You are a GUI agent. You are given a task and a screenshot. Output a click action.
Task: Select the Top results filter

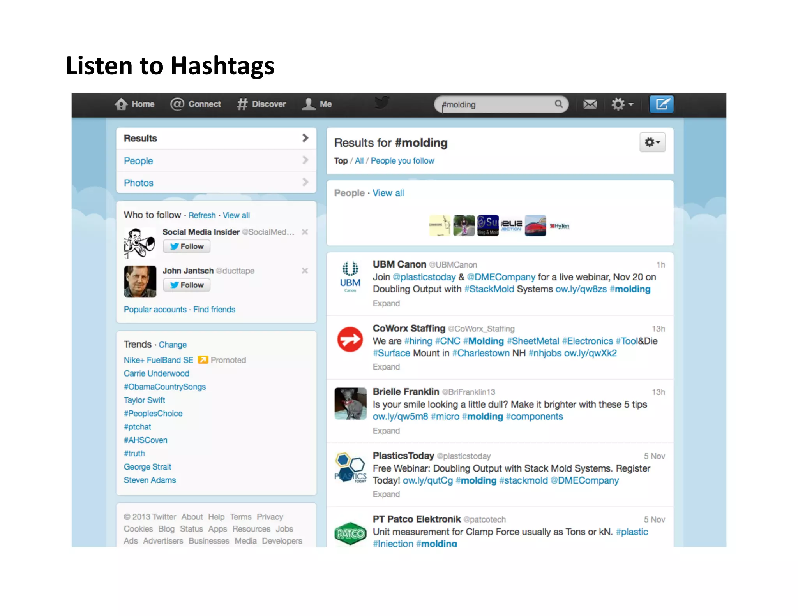341,161
